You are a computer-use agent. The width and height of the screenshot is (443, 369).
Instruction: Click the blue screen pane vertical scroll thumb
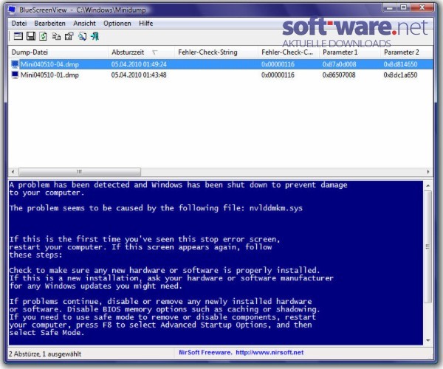coord(428,246)
